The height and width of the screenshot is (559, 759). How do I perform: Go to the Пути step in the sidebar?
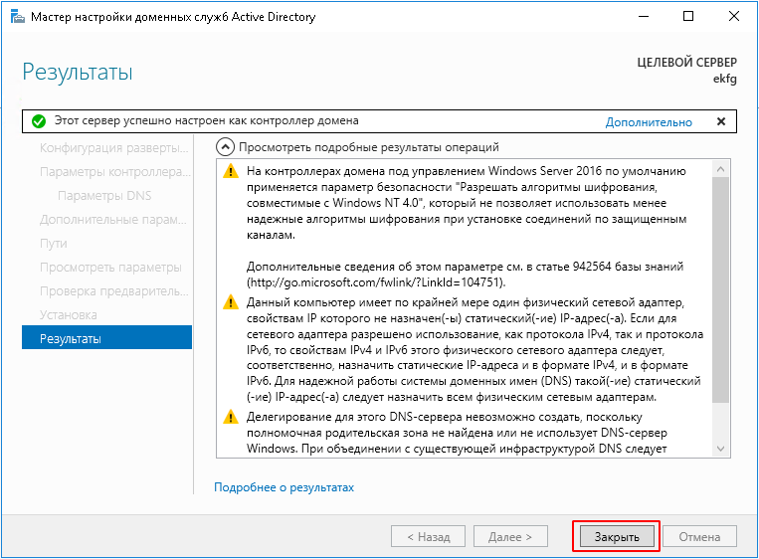tap(54, 243)
